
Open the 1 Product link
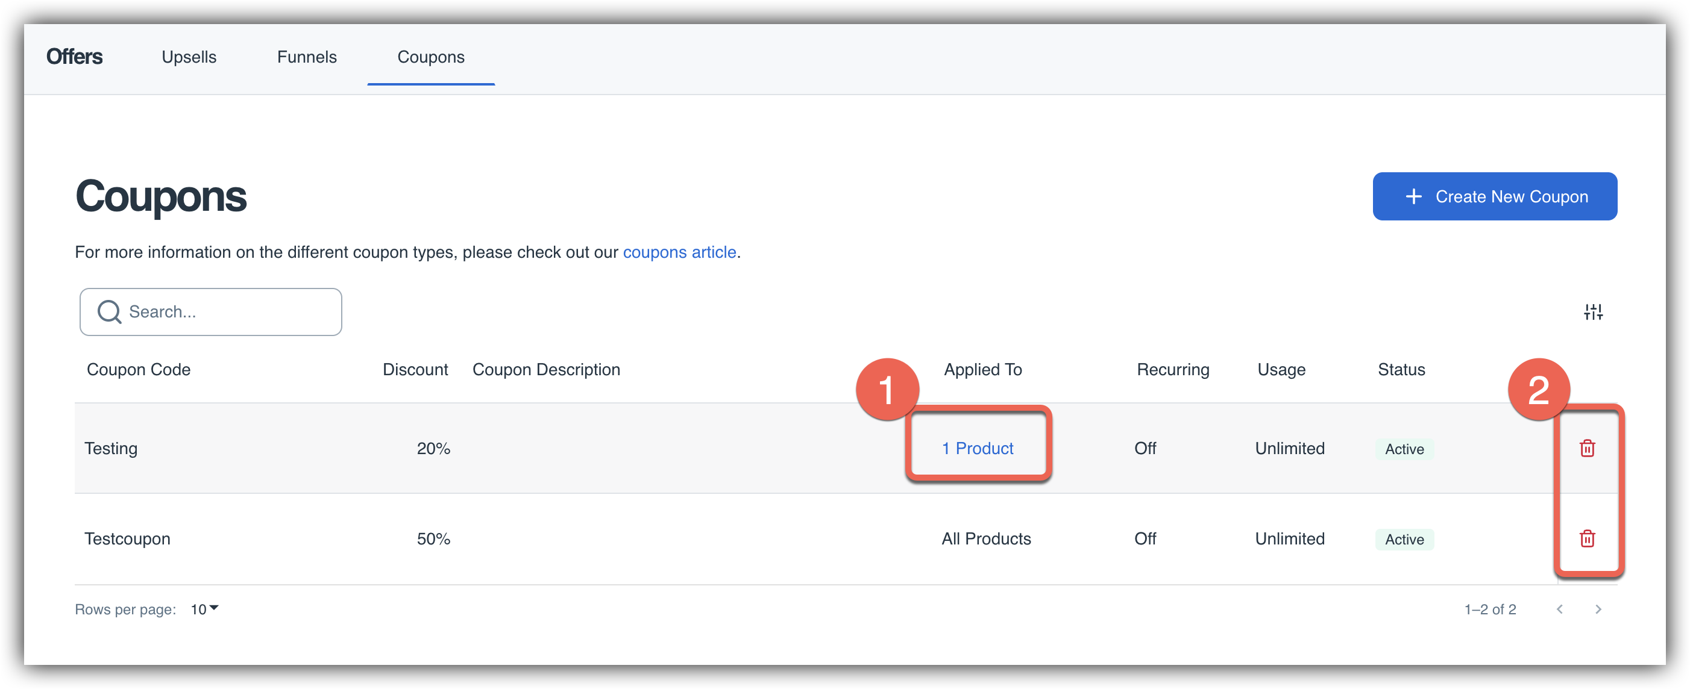pos(977,449)
